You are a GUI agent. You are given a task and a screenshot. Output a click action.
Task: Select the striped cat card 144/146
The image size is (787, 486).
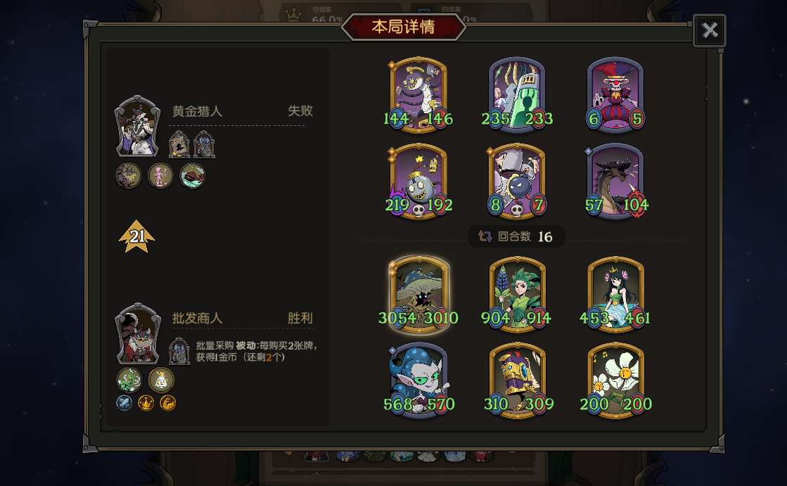pos(418,96)
